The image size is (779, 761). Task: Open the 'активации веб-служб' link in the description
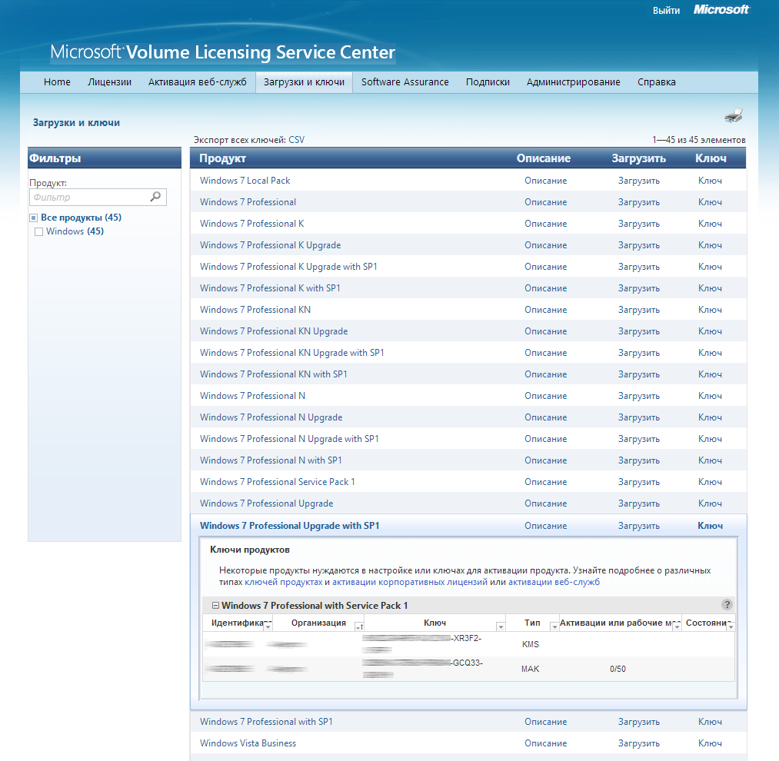point(554,582)
